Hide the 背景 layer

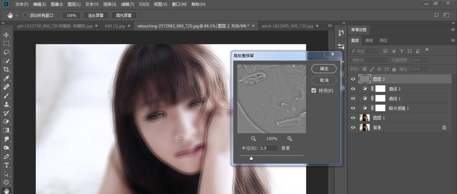353,128
